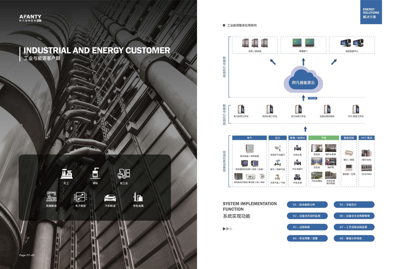Click the 08 - 智能分析报告 pill

coord(354,238)
